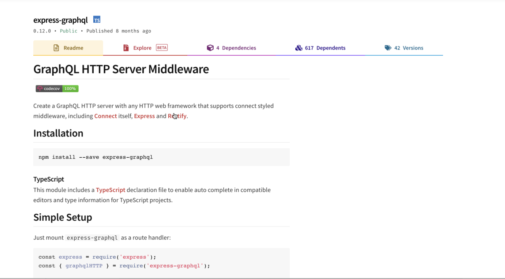Click the TypeScript TS badge icon
This screenshot has height=279, width=505.
(x=97, y=20)
